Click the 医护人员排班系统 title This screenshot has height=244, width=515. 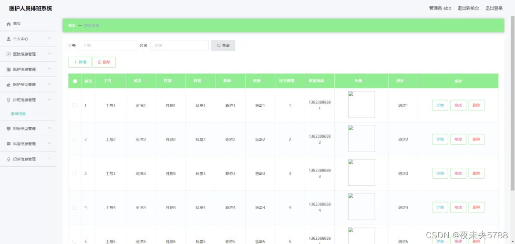(x=31, y=9)
